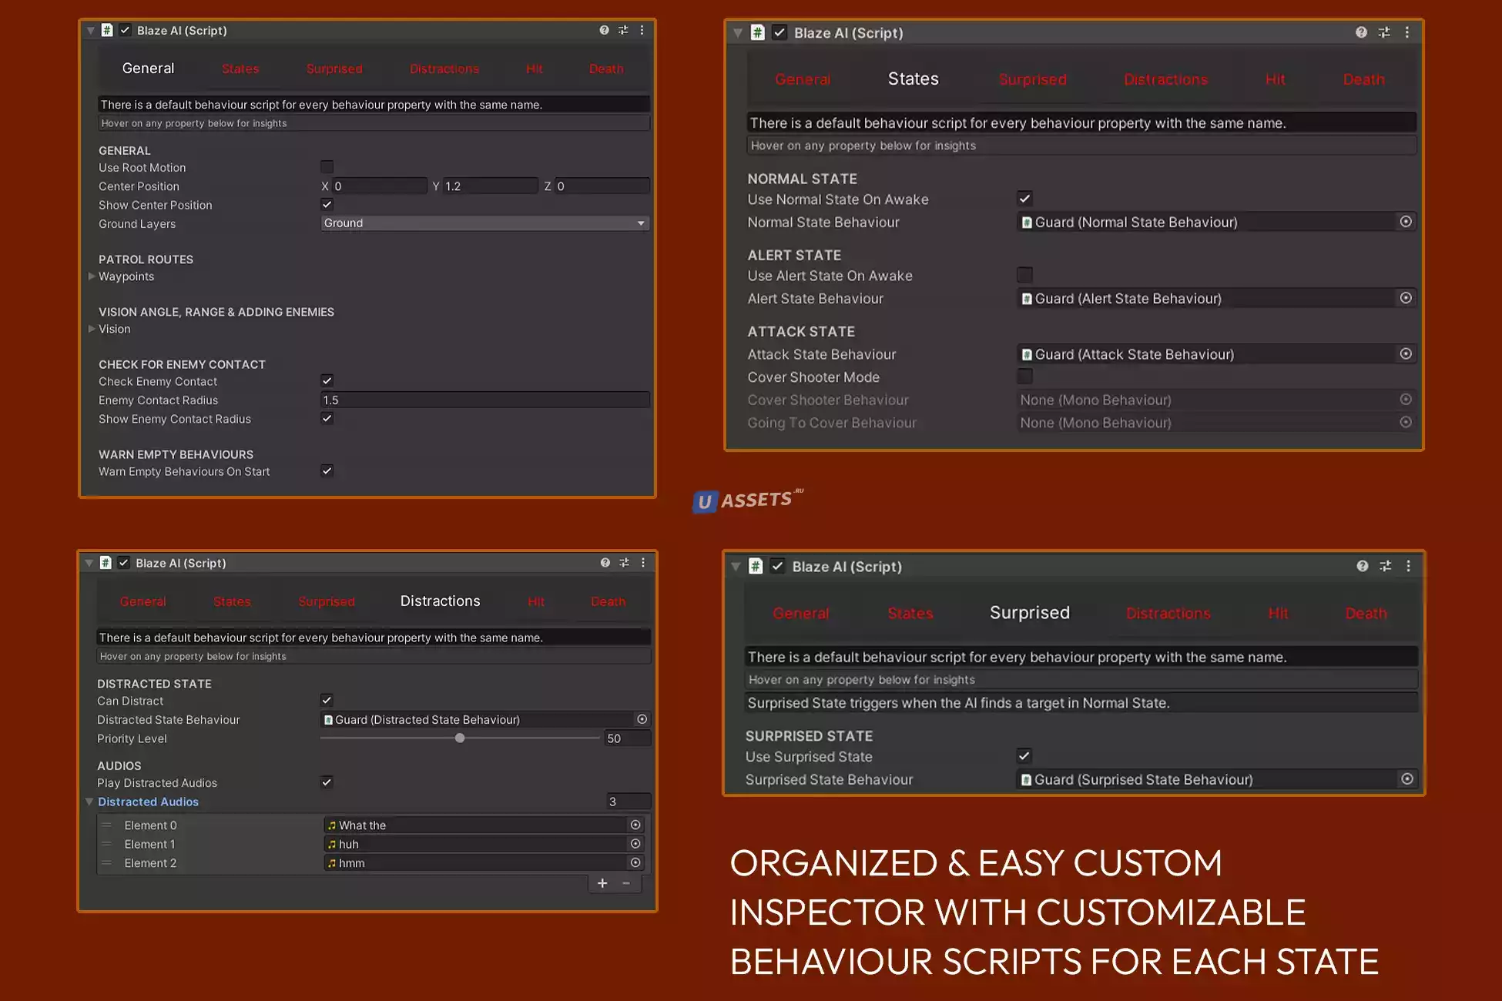The image size is (1502, 1001).
Task: Open three-dot menu in General panel header
Action: (x=642, y=30)
